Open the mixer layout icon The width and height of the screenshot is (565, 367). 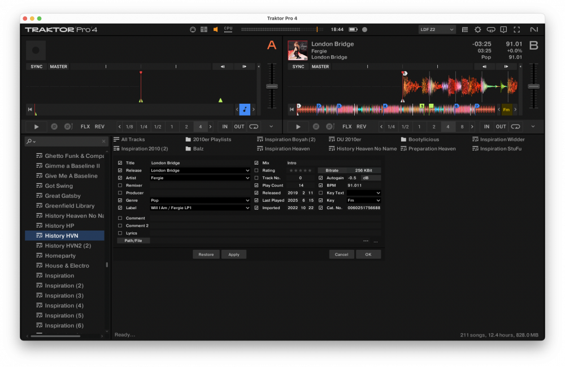point(204,29)
